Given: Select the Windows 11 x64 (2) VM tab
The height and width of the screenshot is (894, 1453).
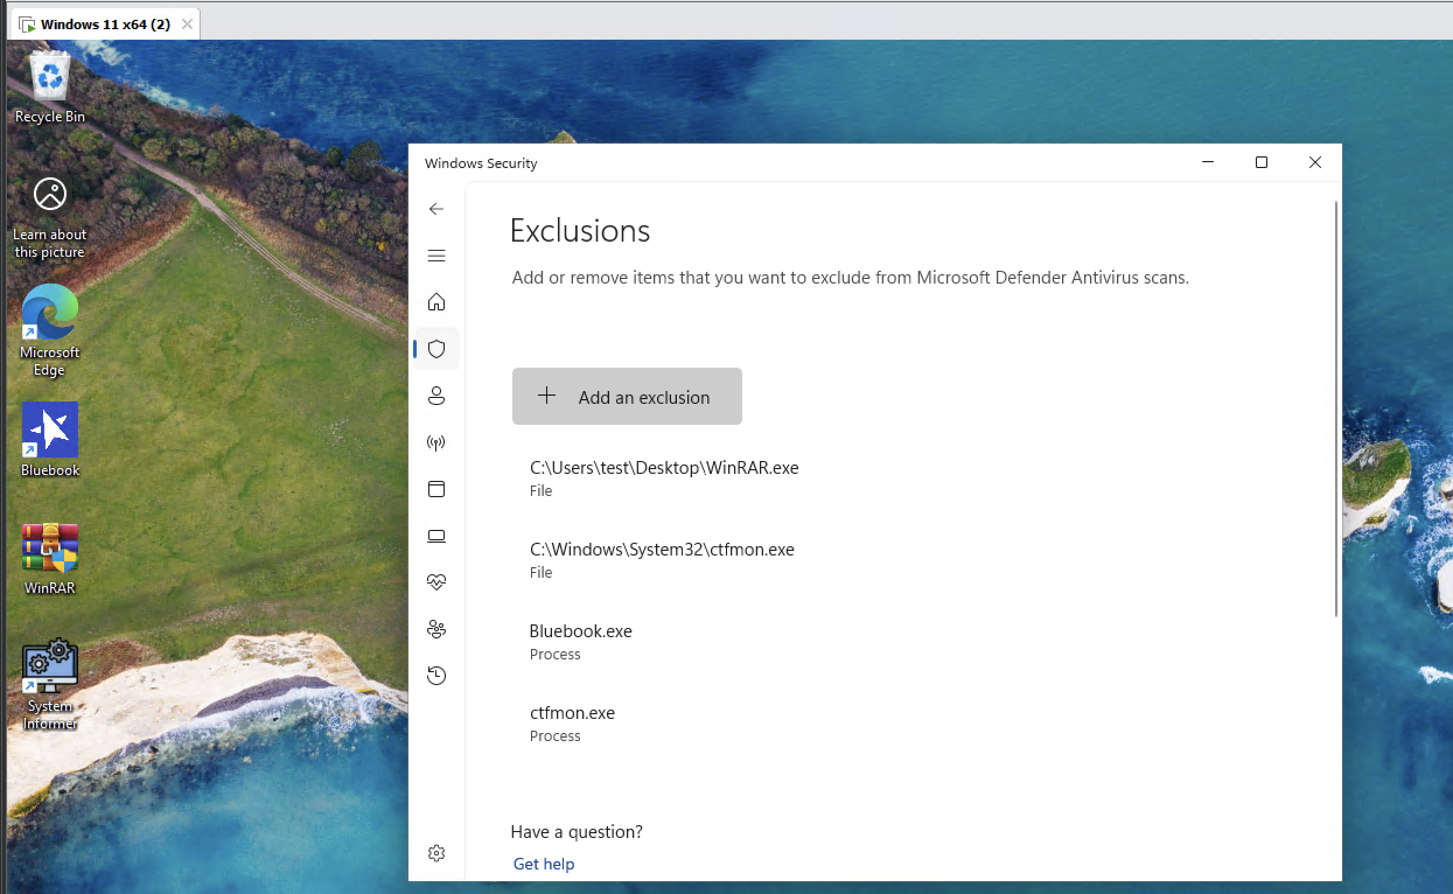Looking at the screenshot, I should 104,25.
